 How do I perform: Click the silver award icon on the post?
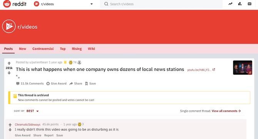pos(79,62)
